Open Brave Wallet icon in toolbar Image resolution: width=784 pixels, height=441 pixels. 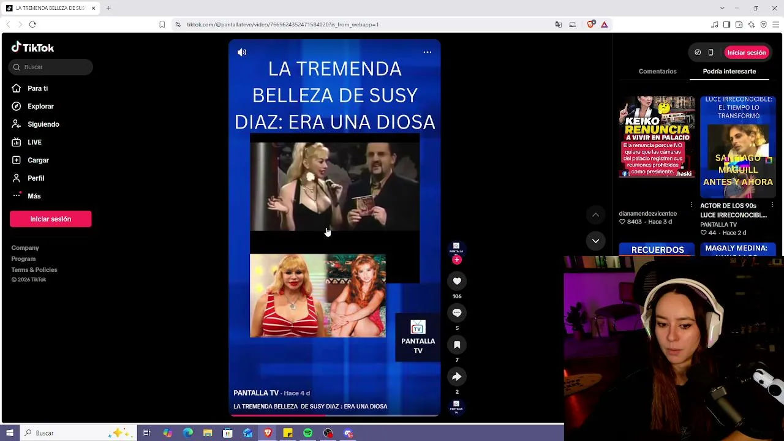pos(739,24)
